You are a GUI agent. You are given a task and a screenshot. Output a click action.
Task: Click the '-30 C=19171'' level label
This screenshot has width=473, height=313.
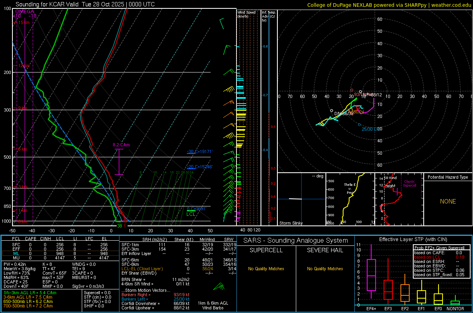pyautogui.click(x=200, y=152)
